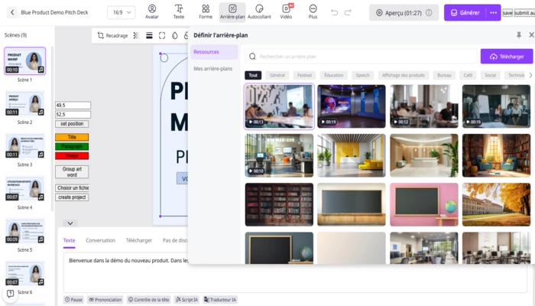
Task: Click the Générer button
Action: click(x=465, y=13)
